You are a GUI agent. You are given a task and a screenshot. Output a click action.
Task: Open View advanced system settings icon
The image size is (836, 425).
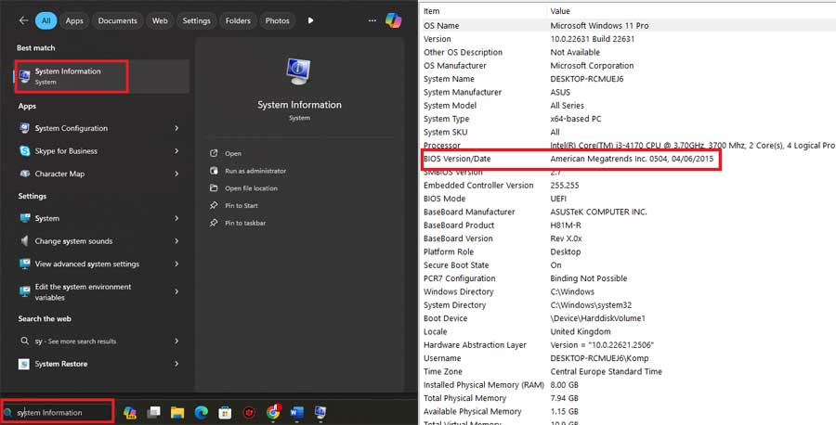(24, 264)
